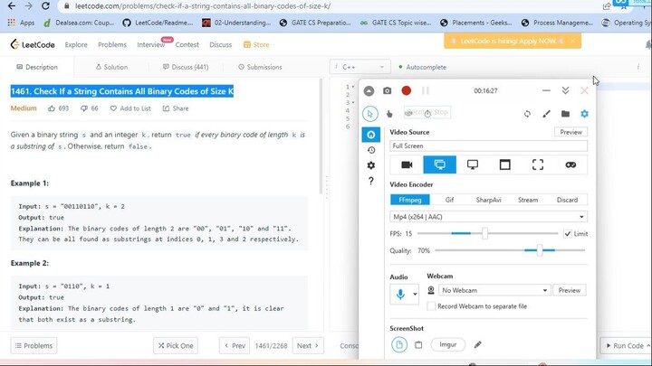The height and width of the screenshot is (366, 652).
Task: Select the region selection source icon
Action: coord(538,164)
